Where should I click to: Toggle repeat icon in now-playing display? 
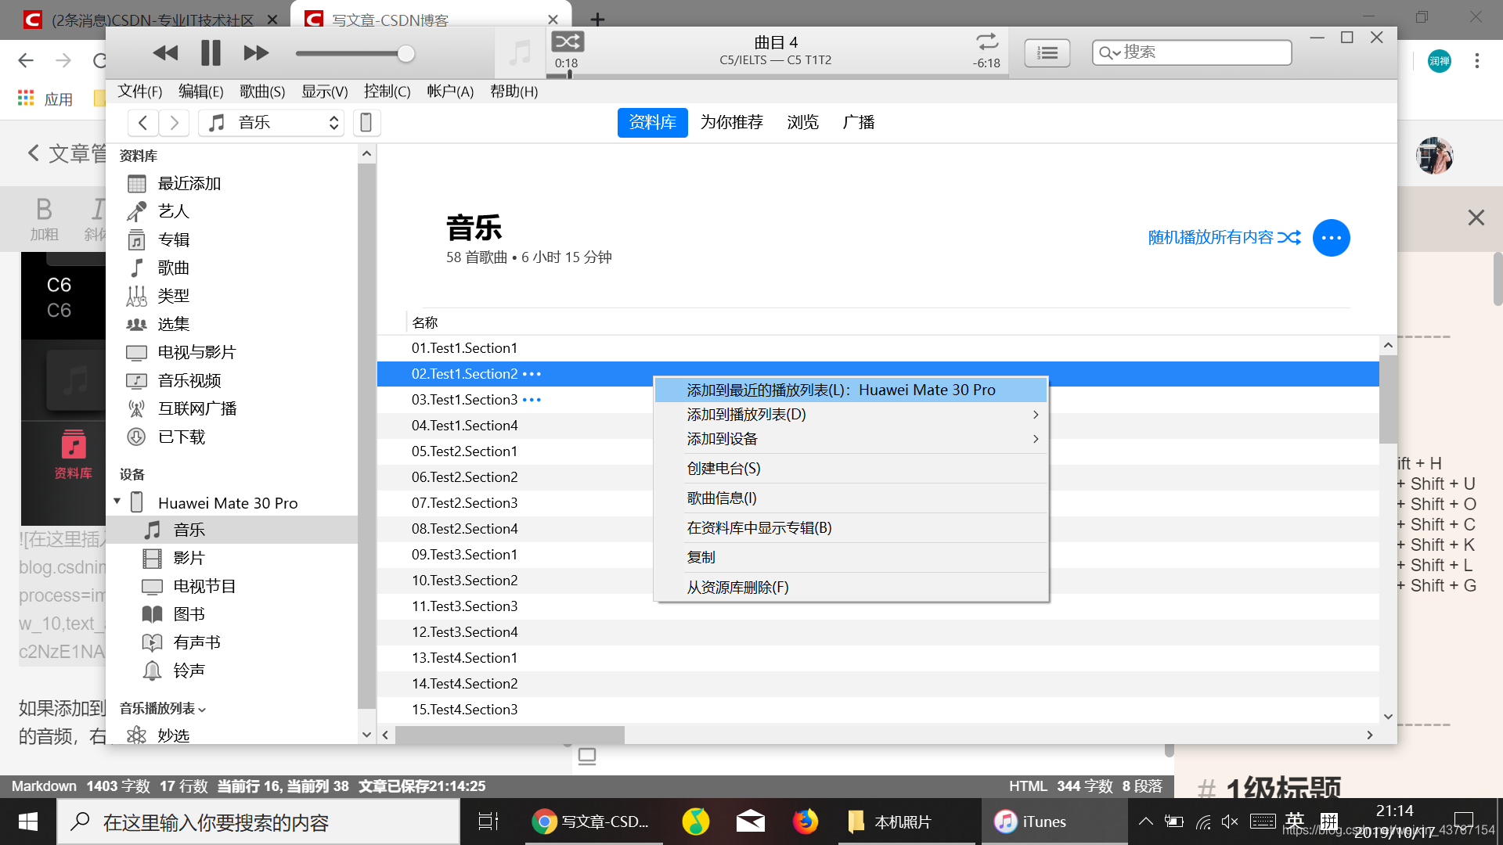987,41
